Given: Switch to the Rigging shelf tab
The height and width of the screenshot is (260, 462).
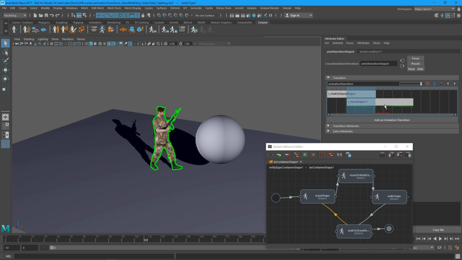Looking at the screenshot, I should pyautogui.click(x=78, y=22).
